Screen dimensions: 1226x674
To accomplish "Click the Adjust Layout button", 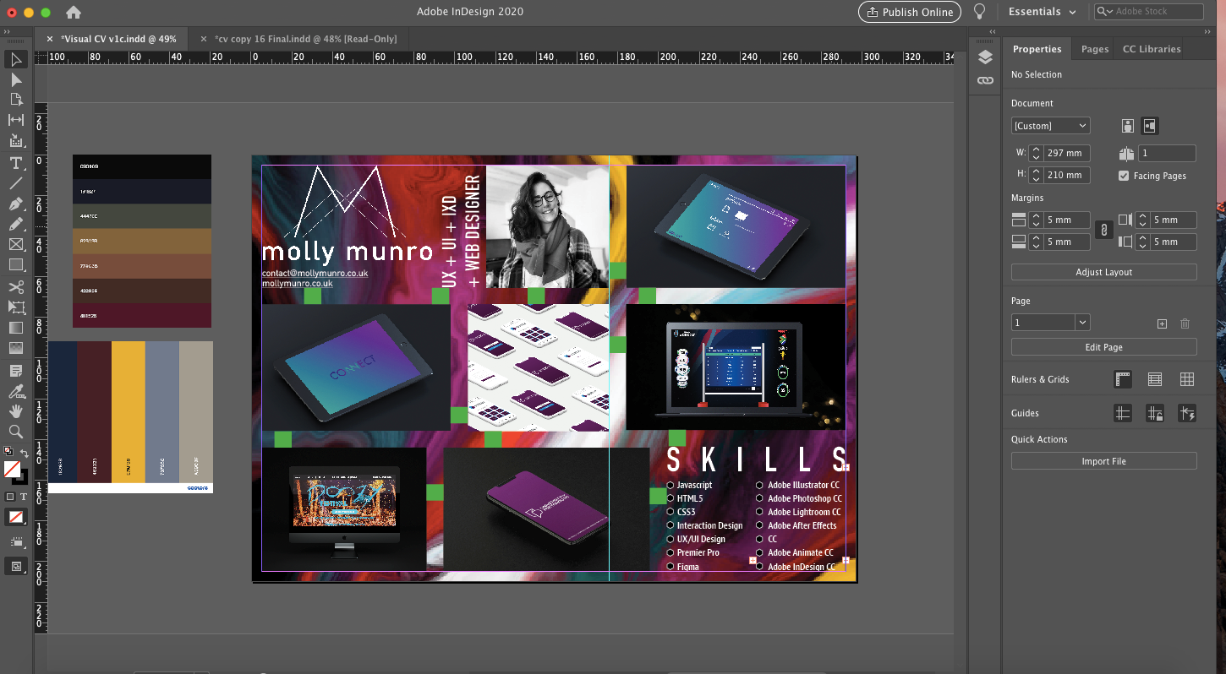I will (x=1103, y=272).
